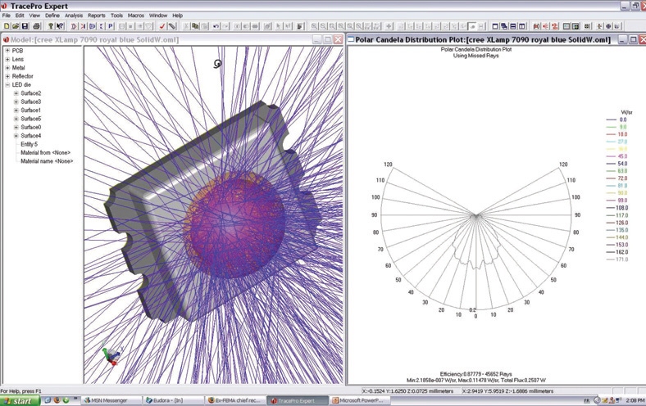Expand the PCB tree node
Viewport: 646px width, 406px height.
point(7,50)
